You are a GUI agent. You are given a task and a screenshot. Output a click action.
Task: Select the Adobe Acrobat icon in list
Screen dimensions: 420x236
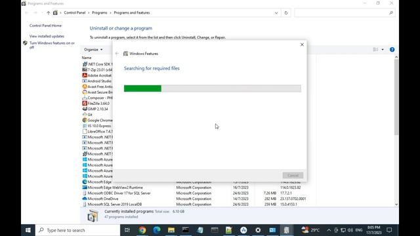[85, 75]
